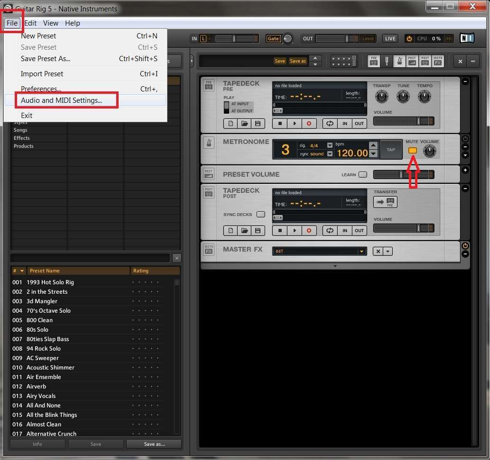Click the tuner icon in the toolbar
This screenshot has width=490, height=460.
pos(387,61)
